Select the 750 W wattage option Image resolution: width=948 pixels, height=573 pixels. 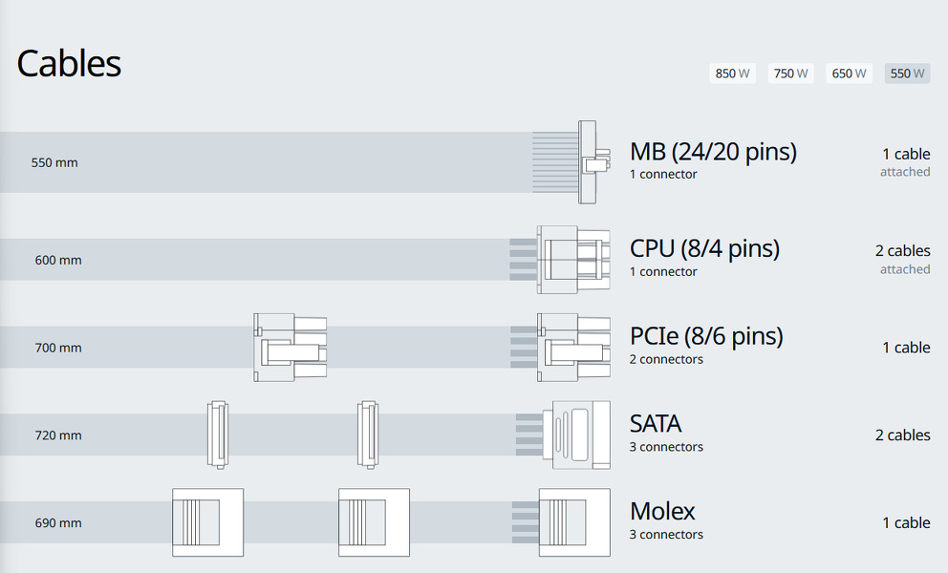pos(790,74)
